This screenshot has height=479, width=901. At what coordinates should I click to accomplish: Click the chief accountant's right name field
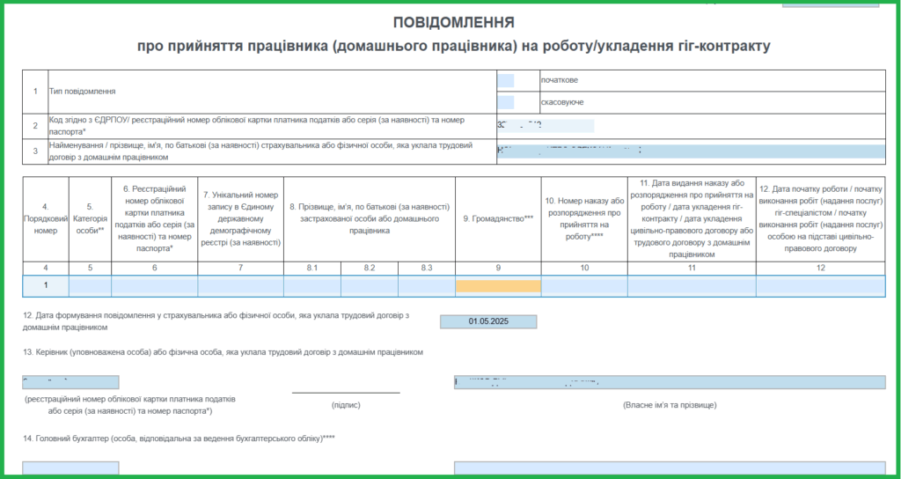click(x=670, y=469)
